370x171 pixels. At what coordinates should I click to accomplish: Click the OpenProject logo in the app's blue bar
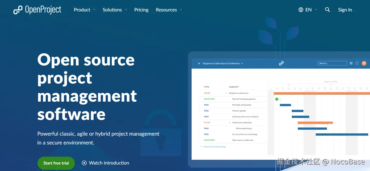(281, 63)
